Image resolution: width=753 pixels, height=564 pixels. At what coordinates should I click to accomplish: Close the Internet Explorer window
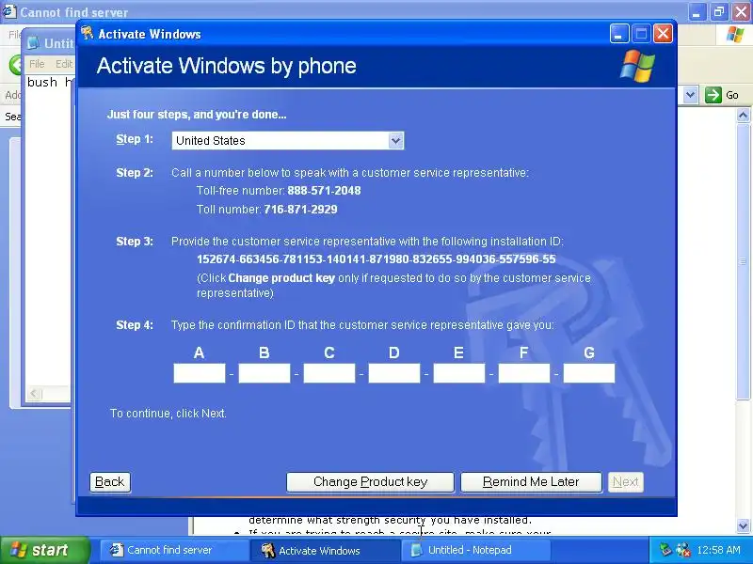pos(741,12)
